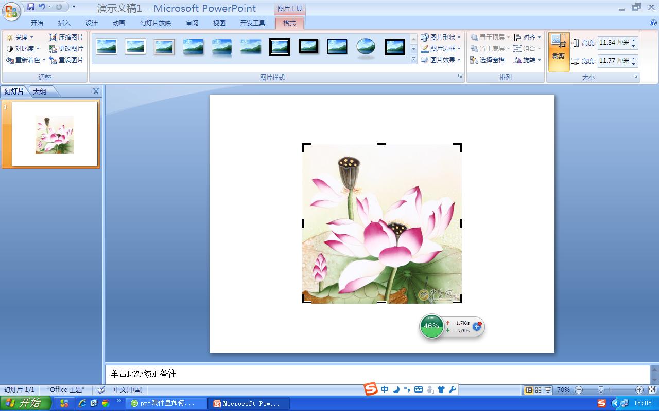Toggle normal view button in status bar
This screenshot has height=411, width=659.
pyautogui.click(x=528, y=390)
